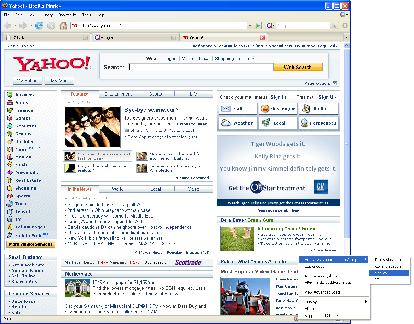Screen dimensions: 414x324
Task: Open the Horoscopes crystal ball icon
Action: click(x=304, y=123)
